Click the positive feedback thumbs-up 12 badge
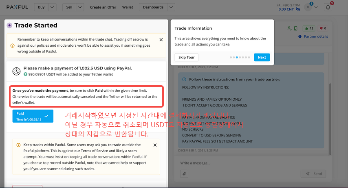Viewport: 348px width, 188px height. (309, 28)
